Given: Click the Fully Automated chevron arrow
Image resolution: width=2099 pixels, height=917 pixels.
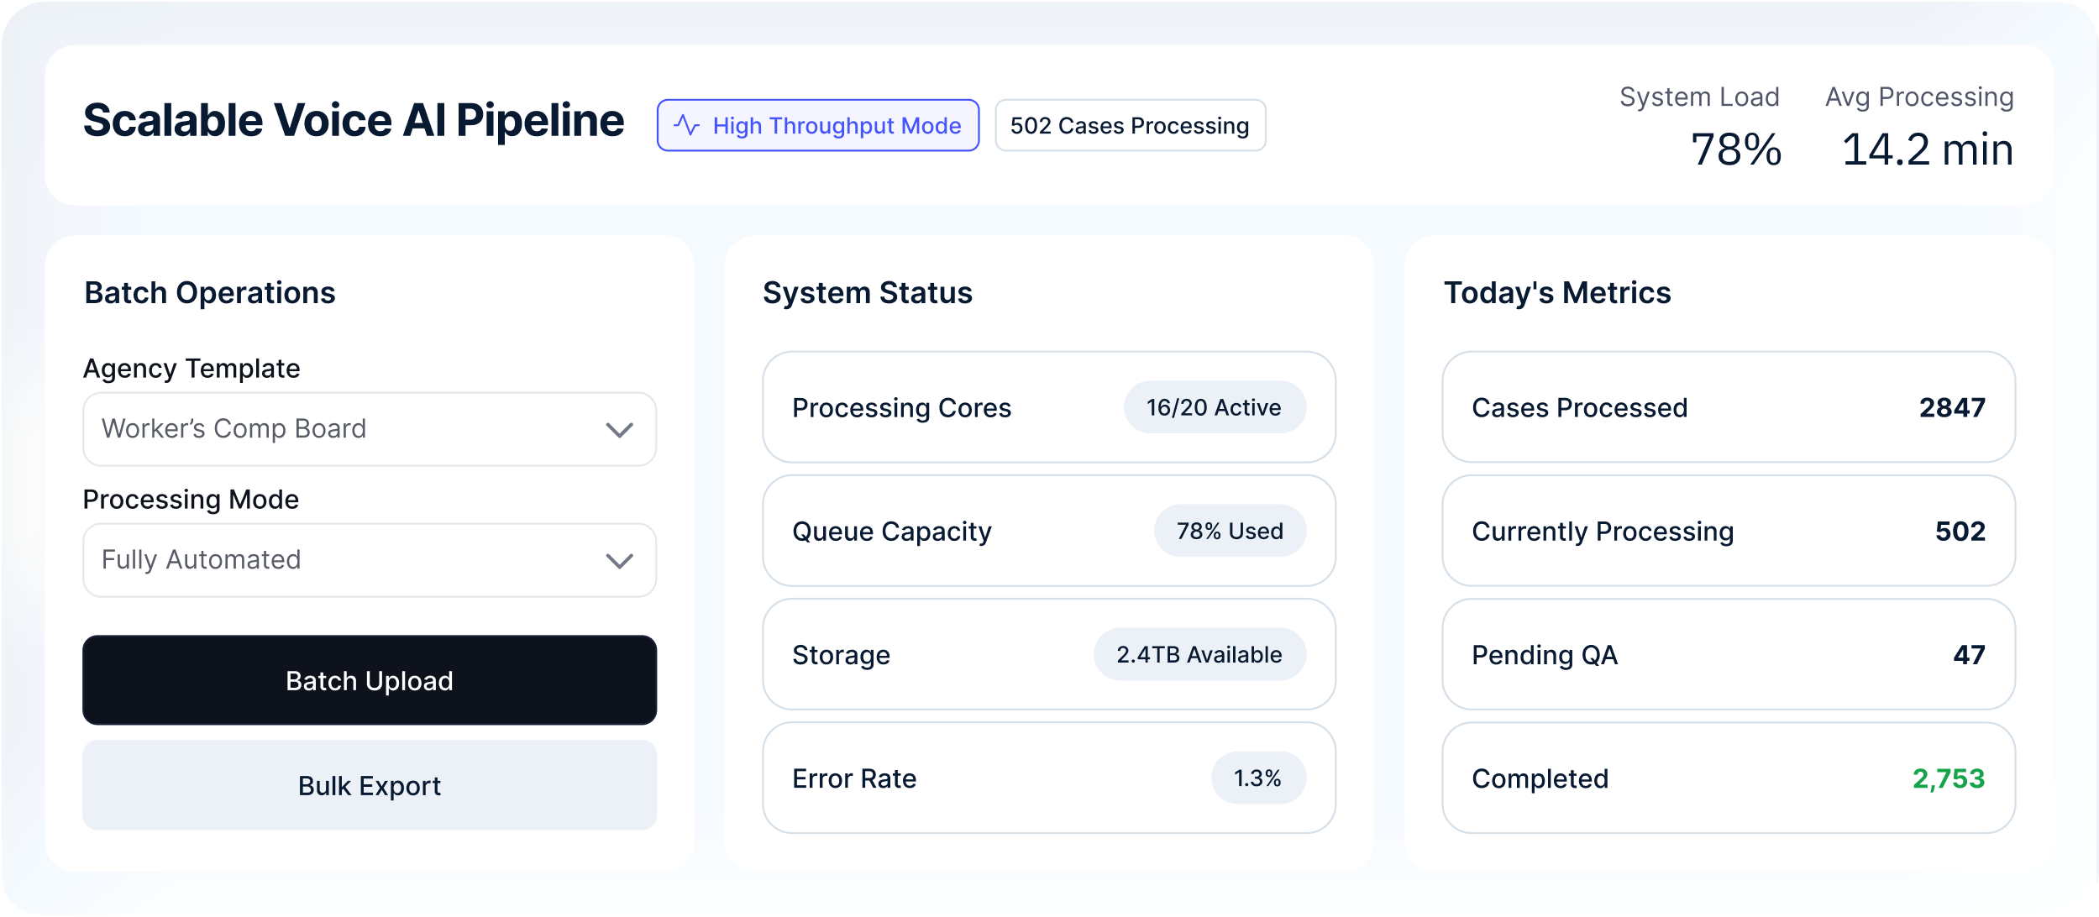Looking at the screenshot, I should [620, 561].
